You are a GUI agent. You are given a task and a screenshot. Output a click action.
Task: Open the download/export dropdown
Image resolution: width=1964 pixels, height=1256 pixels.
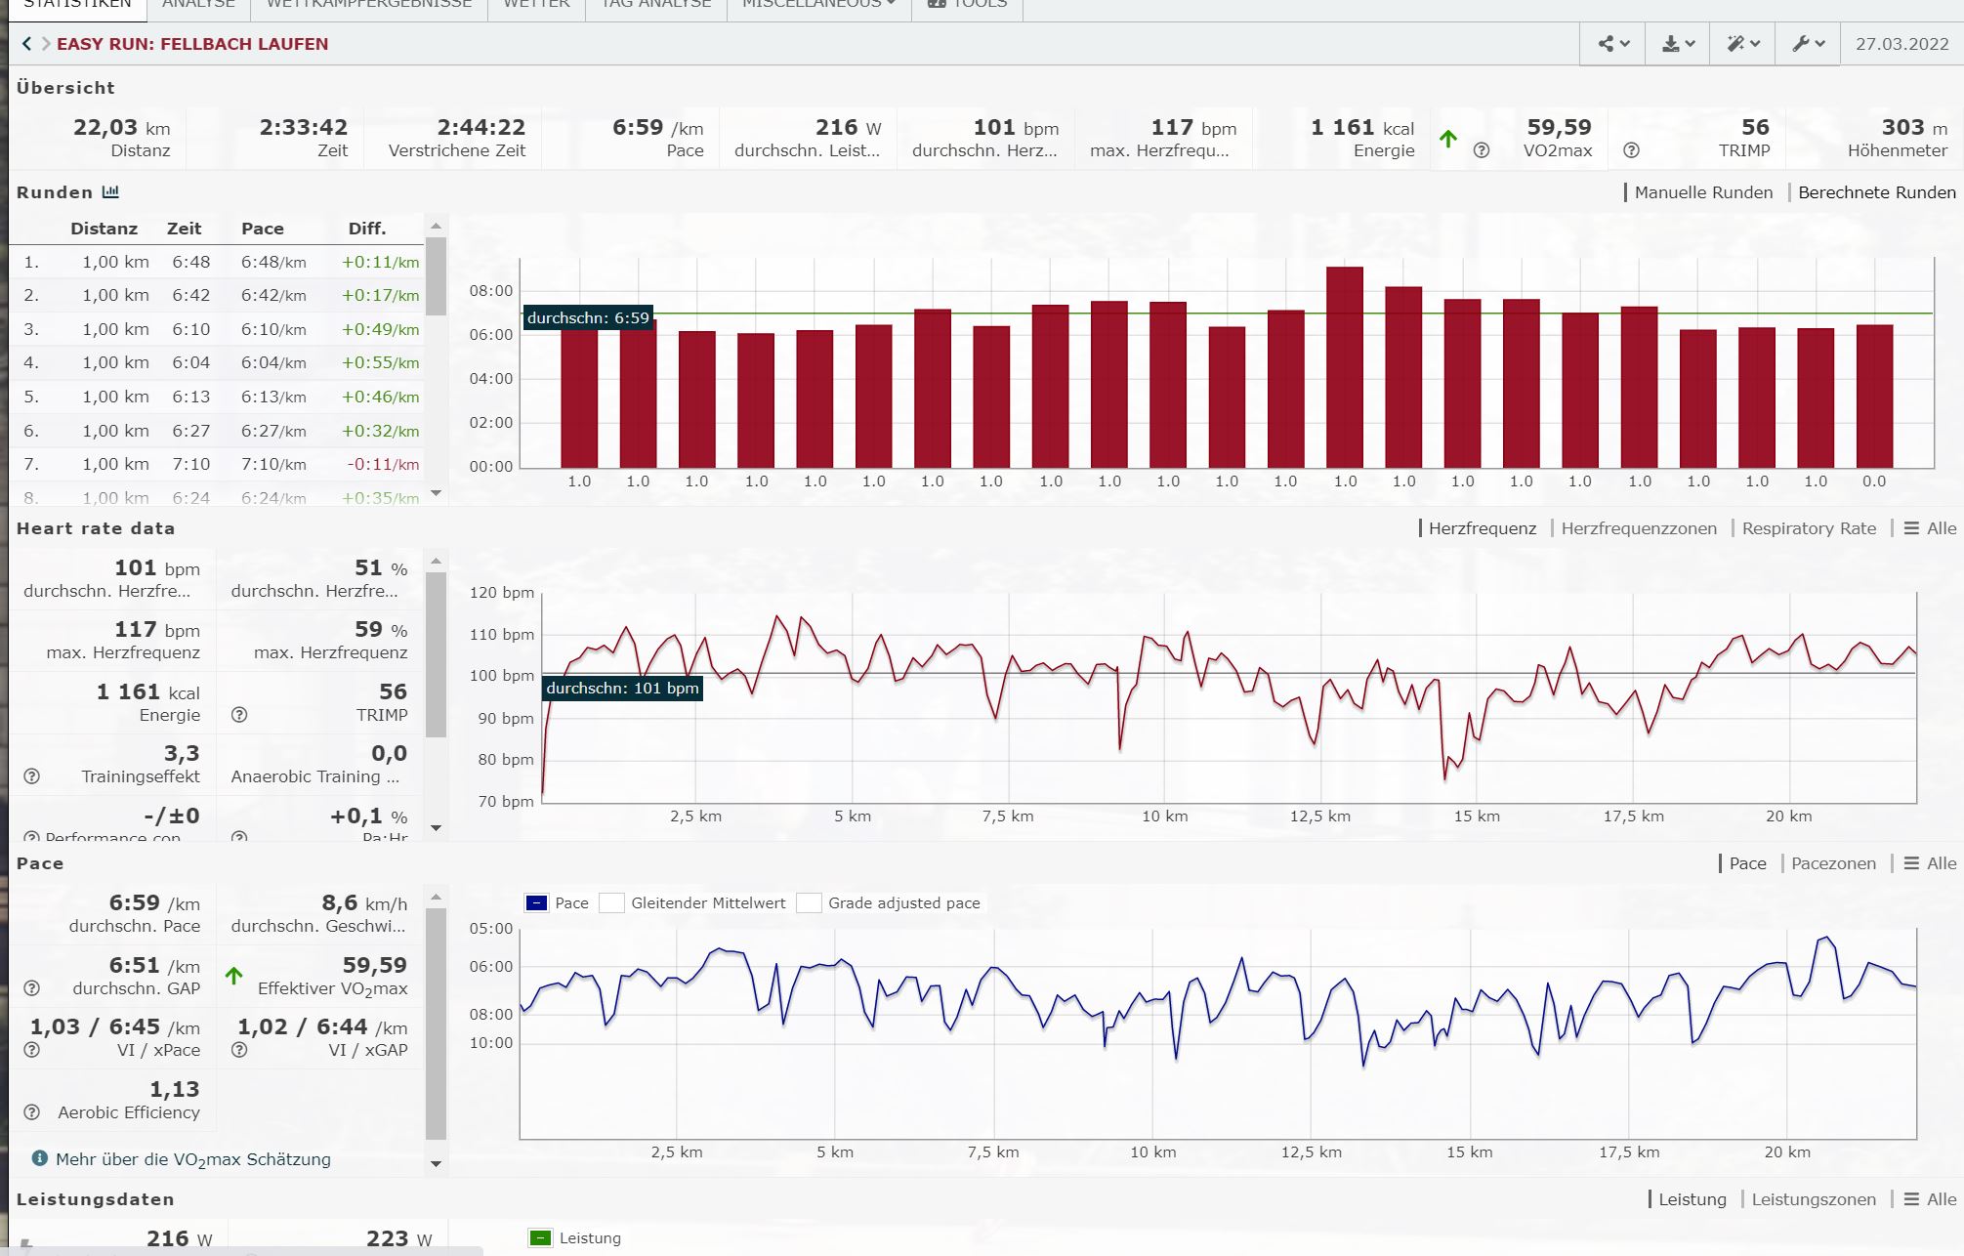pos(1677,44)
